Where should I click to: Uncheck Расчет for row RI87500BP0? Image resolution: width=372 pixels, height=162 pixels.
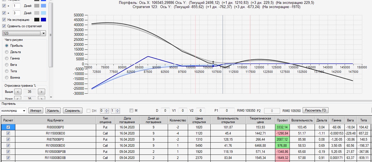8,139
